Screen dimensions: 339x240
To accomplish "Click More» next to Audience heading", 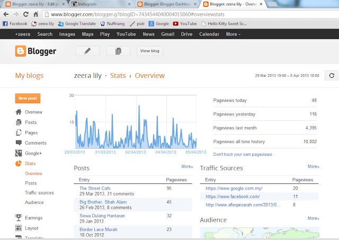I will 314,218.
